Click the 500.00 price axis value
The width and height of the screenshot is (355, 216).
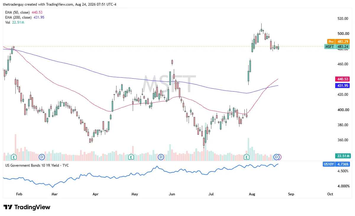[x=343, y=34]
